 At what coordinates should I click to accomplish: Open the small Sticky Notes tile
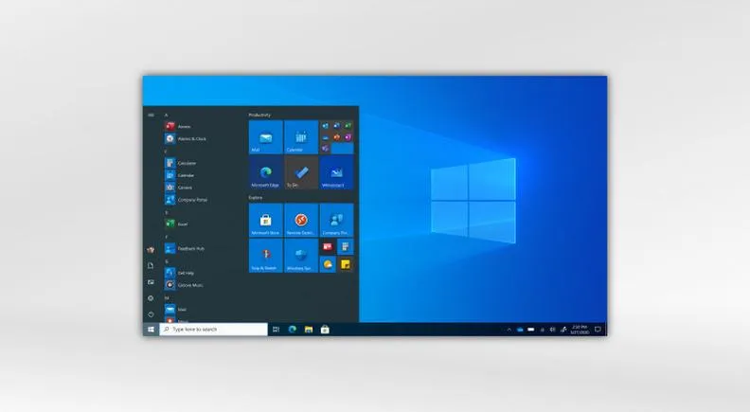[346, 264]
